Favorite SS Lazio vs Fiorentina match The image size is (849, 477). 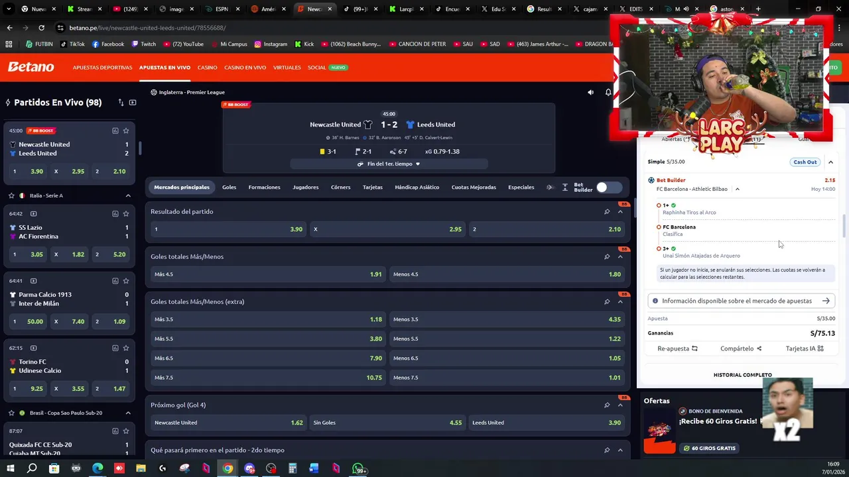tap(126, 213)
